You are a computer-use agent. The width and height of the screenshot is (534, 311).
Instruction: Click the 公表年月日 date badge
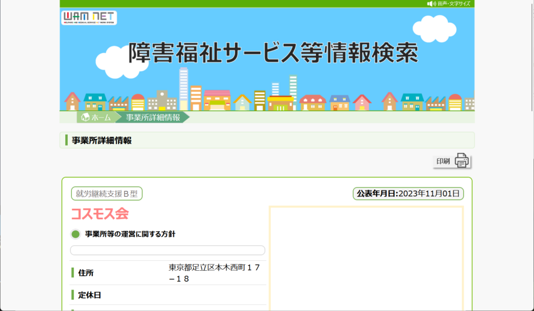[408, 194]
